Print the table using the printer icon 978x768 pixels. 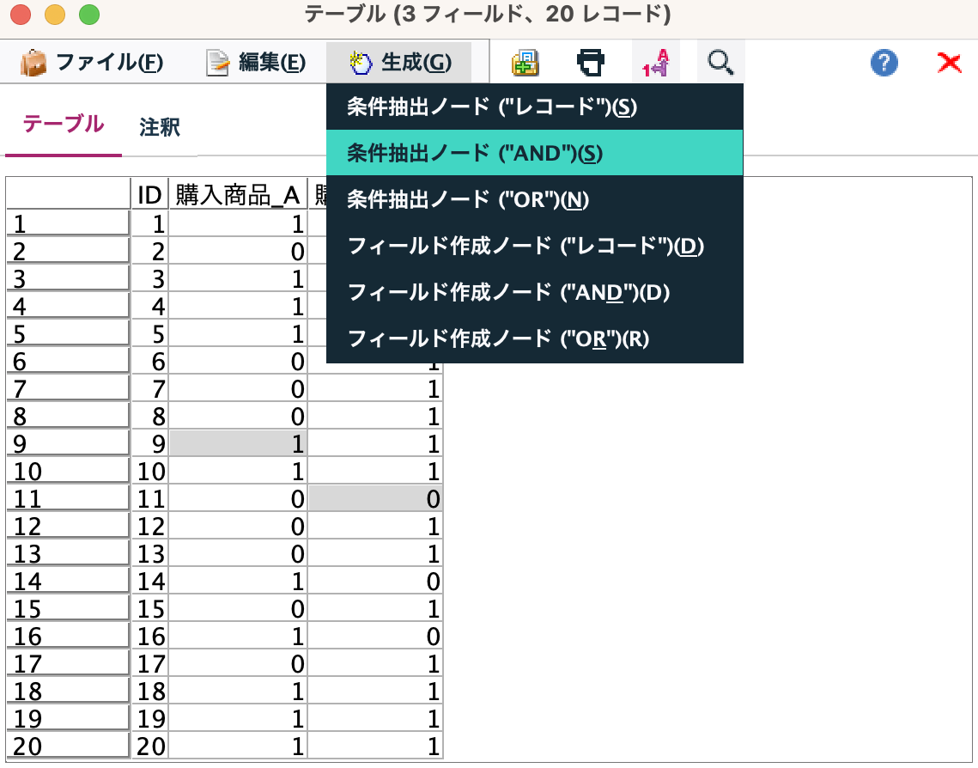pyautogui.click(x=591, y=61)
